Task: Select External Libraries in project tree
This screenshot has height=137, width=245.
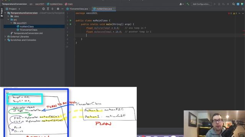Action: coord(18,37)
